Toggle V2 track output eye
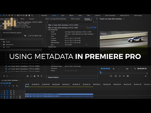This screenshot has width=151, height=113. coord(14,93)
